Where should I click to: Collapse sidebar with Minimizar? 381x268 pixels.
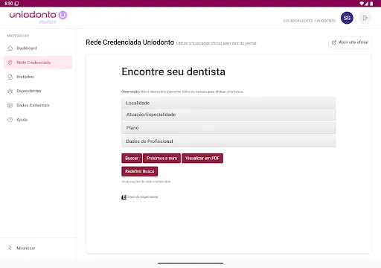(38, 248)
